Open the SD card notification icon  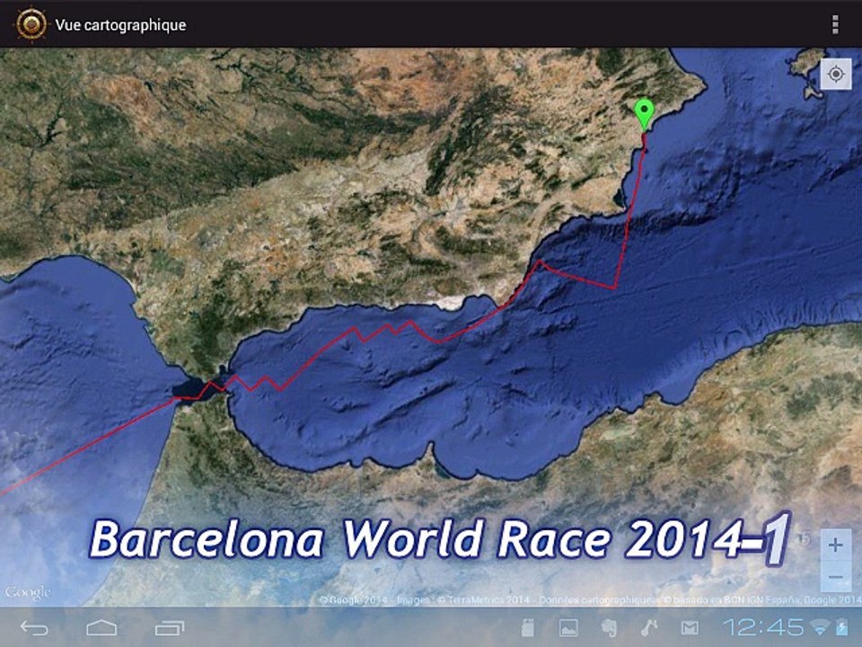pyautogui.click(x=528, y=628)
